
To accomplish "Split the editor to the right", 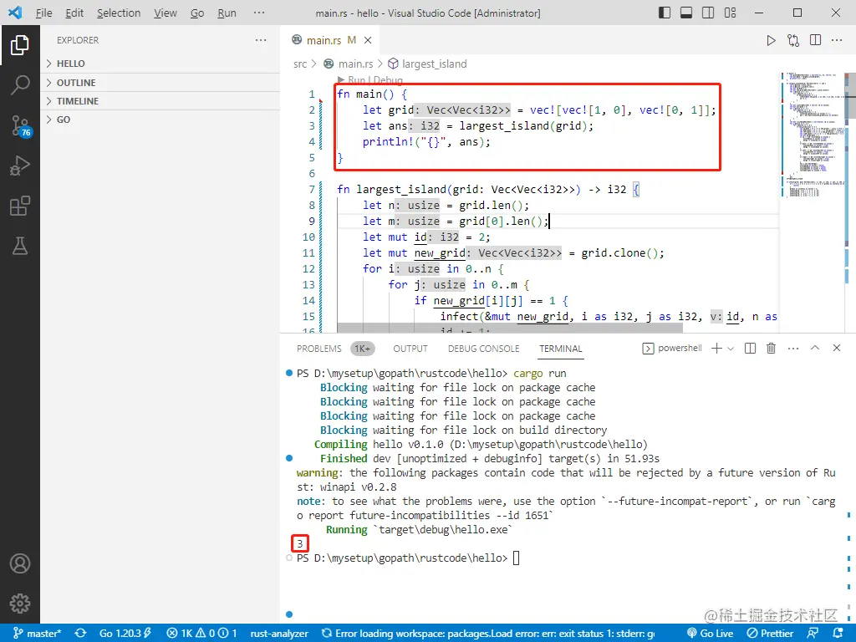I will pos(816,40).
